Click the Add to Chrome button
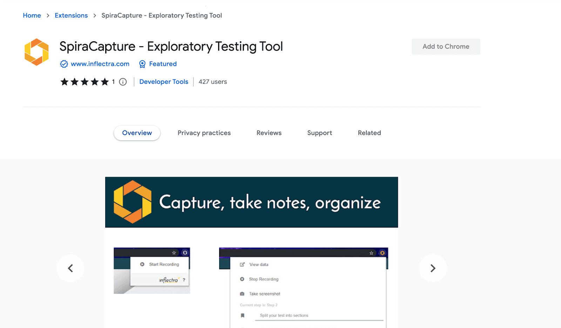The image size is (561, 328). (x=446, y=46)
